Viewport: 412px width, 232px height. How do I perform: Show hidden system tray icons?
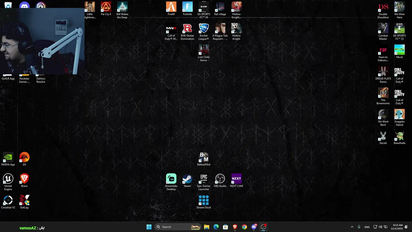coord(352,227)
